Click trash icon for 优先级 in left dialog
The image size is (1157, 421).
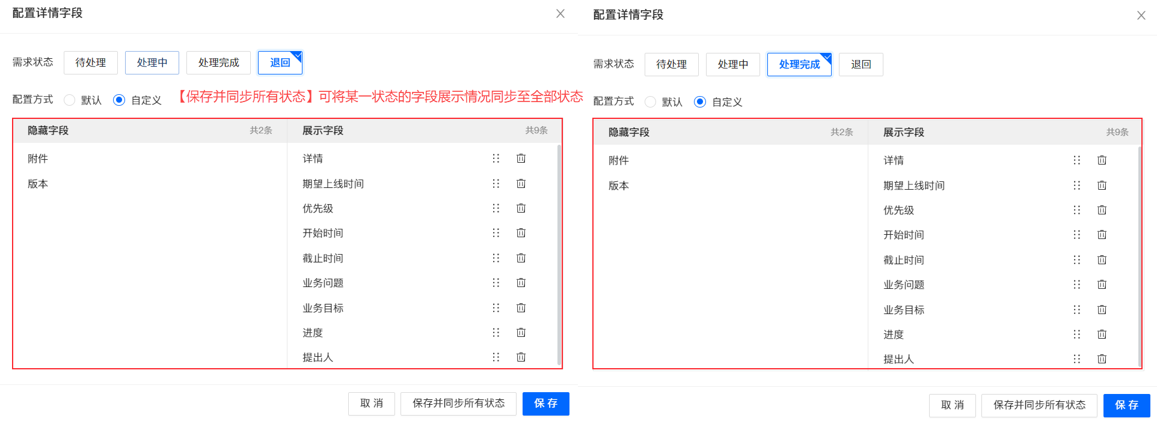[x=521, y=208]
